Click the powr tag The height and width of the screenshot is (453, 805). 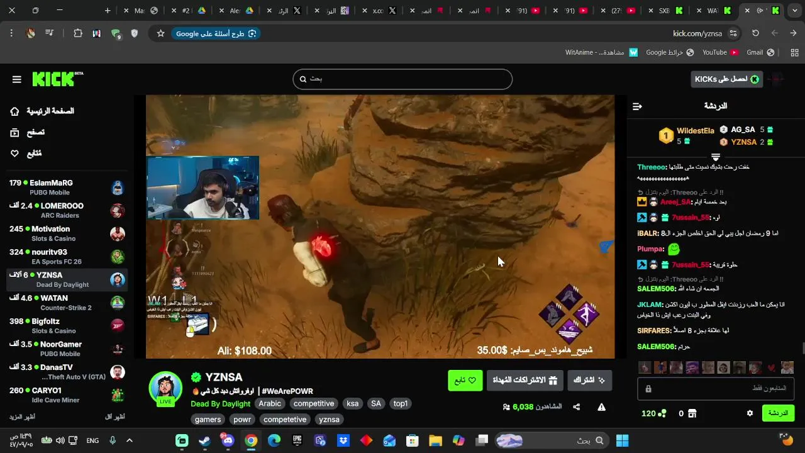[242, 420]
